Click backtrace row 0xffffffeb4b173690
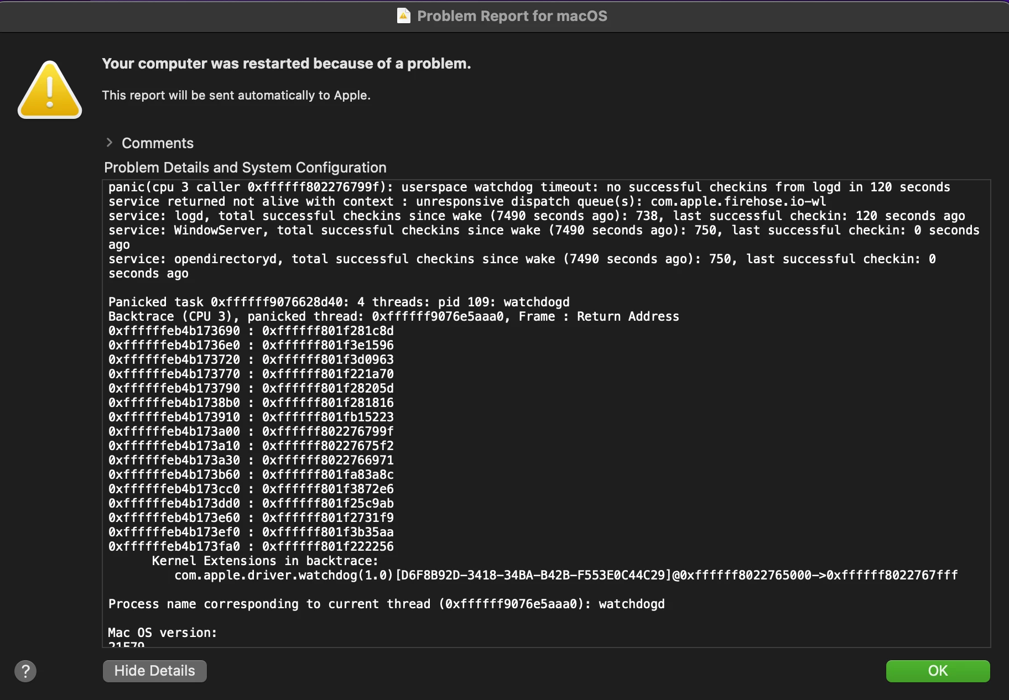The height and width of the screenshot is (700, 1009). [x=251, y=331]
